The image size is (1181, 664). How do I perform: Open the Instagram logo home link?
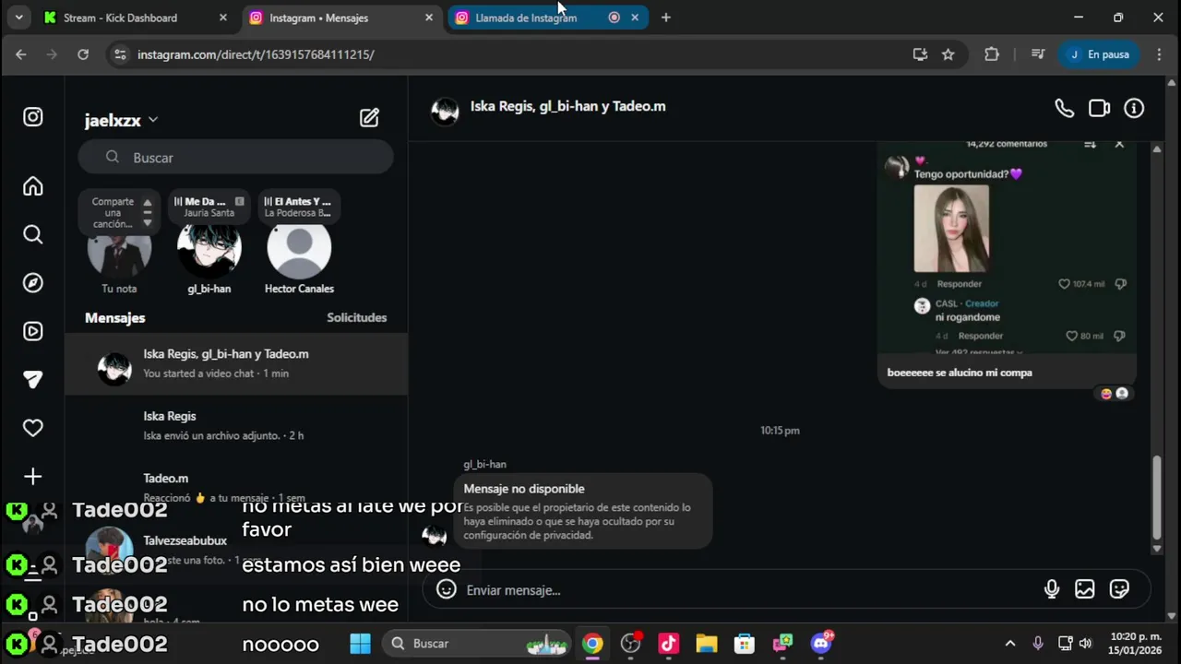click(x=33, y=117)
